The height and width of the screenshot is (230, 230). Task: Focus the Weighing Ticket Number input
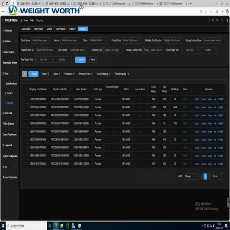click(x=172, y=41)
